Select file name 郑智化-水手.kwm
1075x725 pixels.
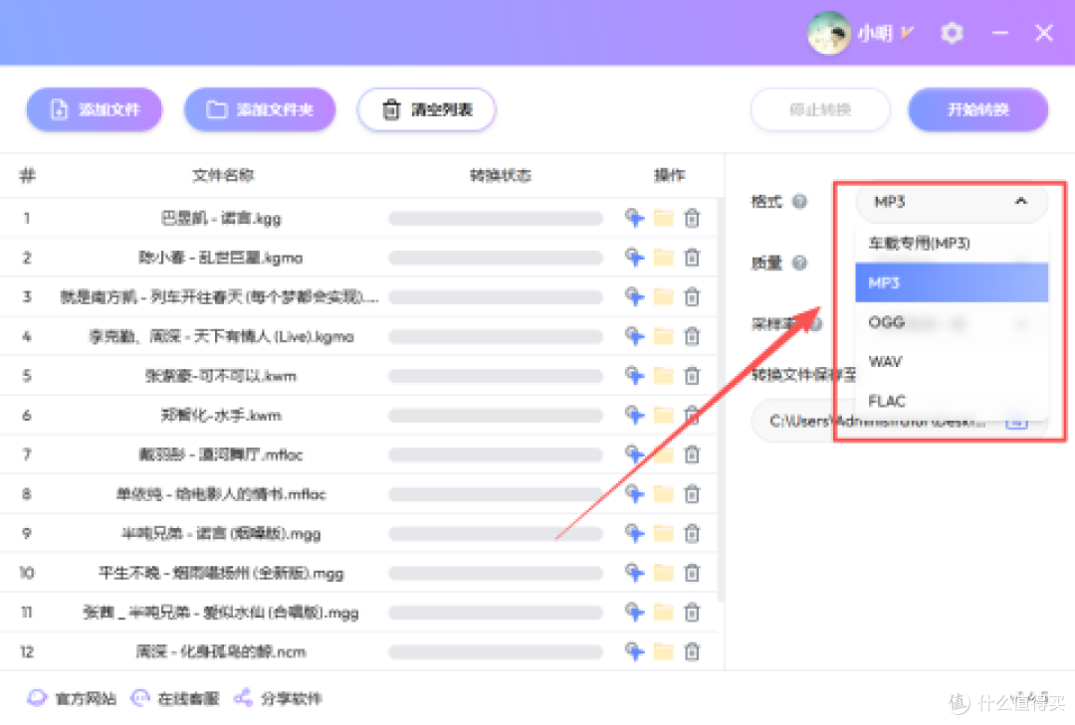coord(221,416)
